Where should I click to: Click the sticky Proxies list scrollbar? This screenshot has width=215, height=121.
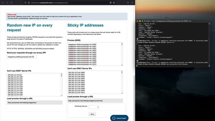[122, 44]
